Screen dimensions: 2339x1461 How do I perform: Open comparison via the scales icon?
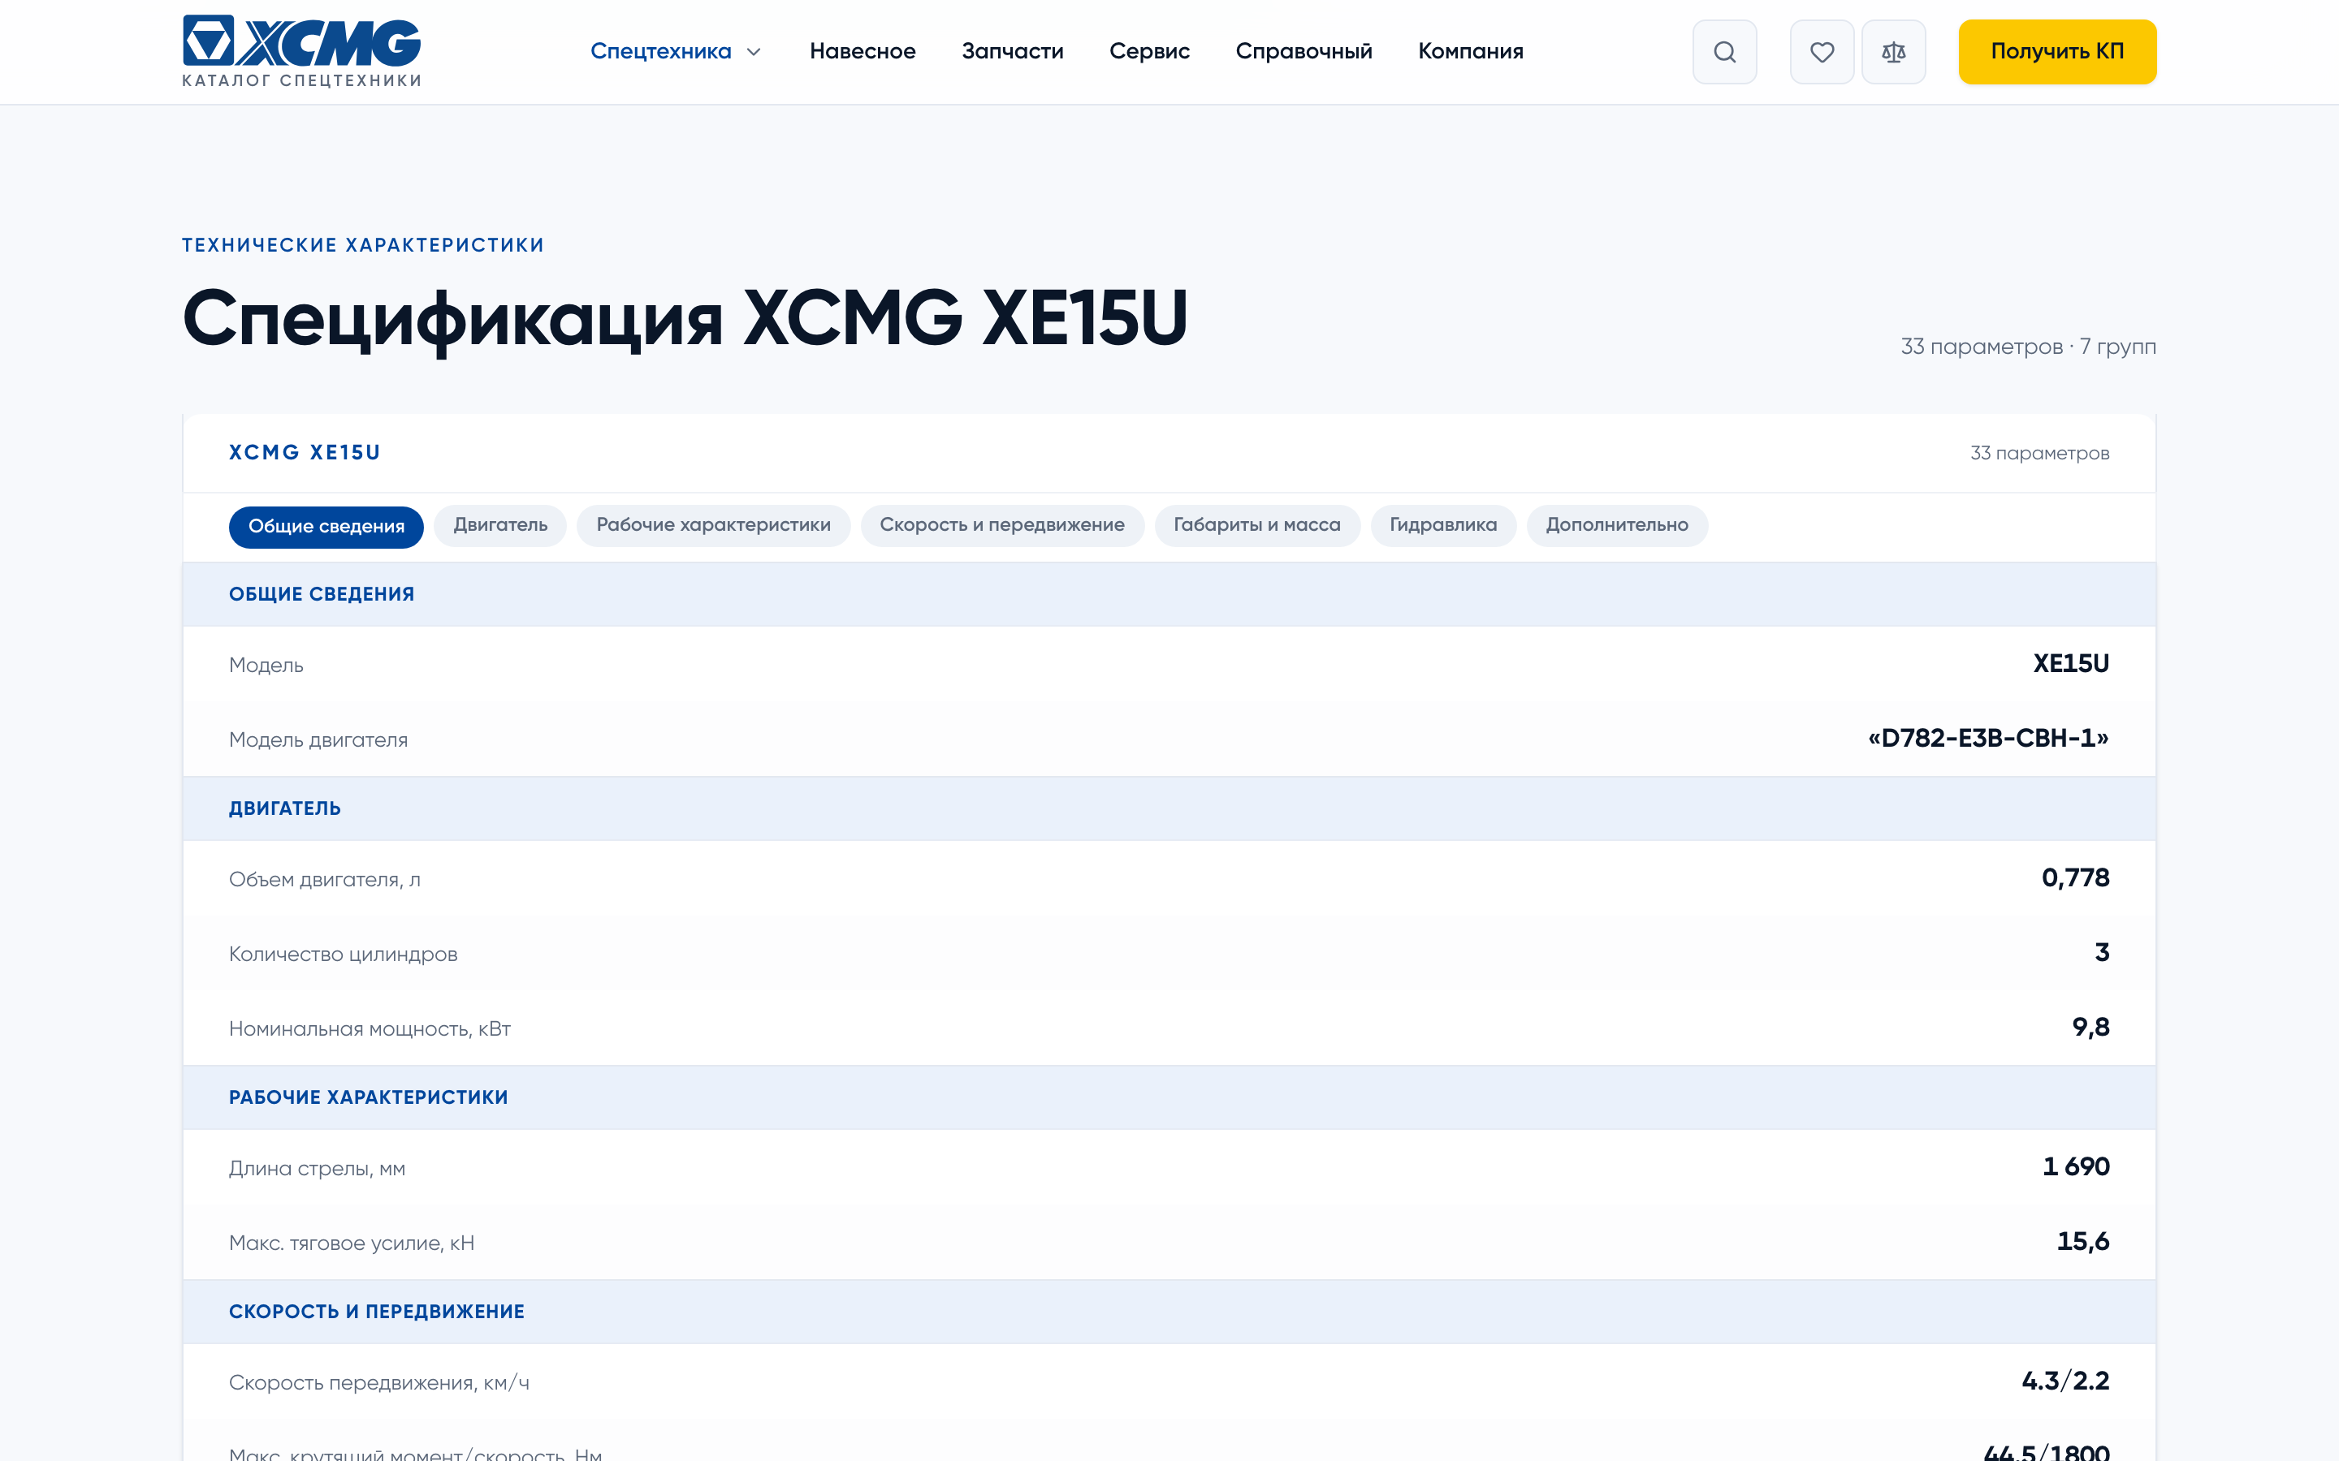coord(1893,52)
